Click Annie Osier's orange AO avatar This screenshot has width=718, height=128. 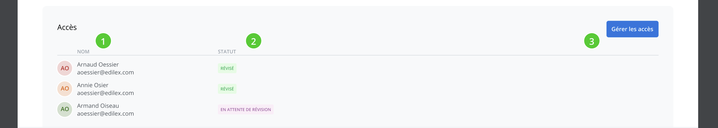[x=65, y=89]
